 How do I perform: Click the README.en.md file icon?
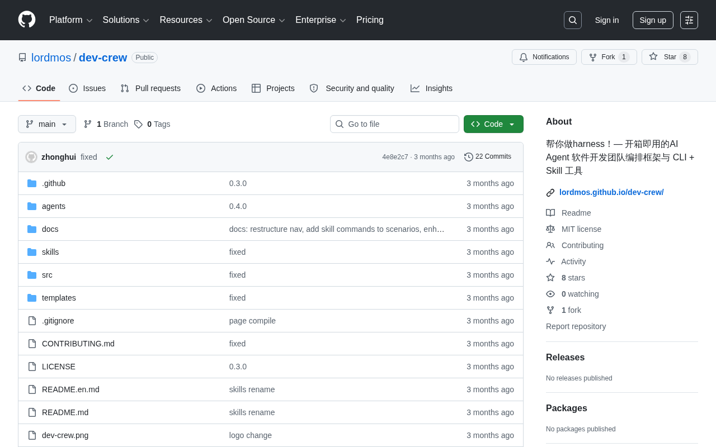(32, 389)
